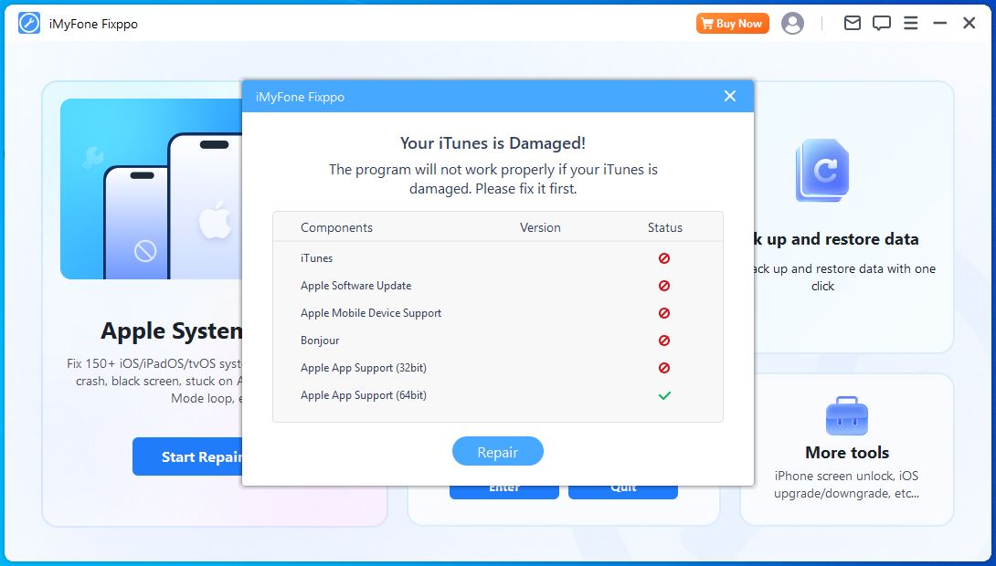Click the Buy Now cart button

733,24
